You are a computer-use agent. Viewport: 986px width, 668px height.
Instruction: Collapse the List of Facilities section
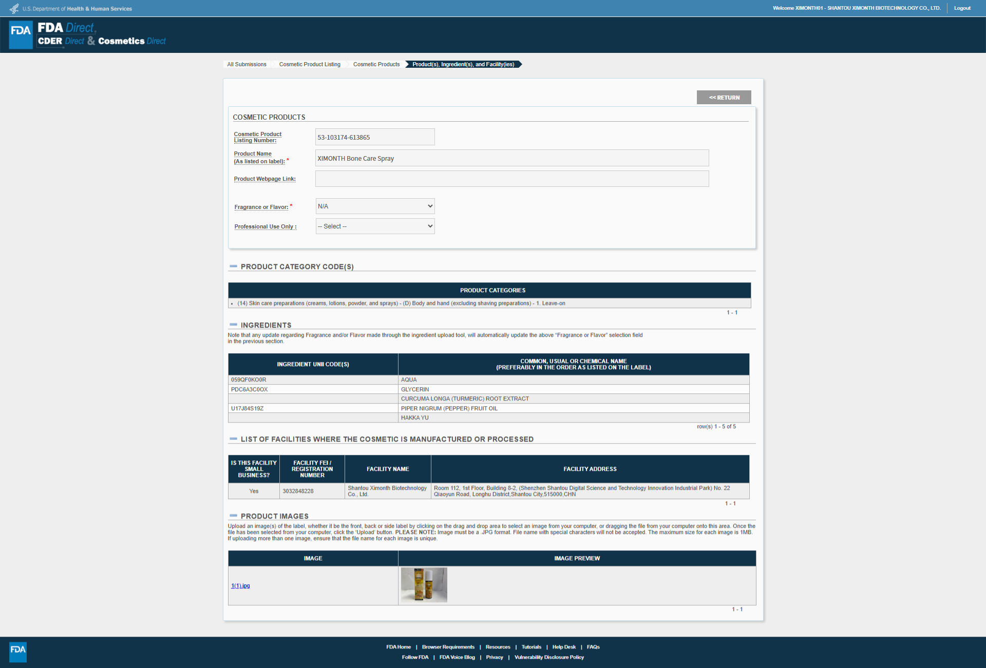[x=234, y=439]
